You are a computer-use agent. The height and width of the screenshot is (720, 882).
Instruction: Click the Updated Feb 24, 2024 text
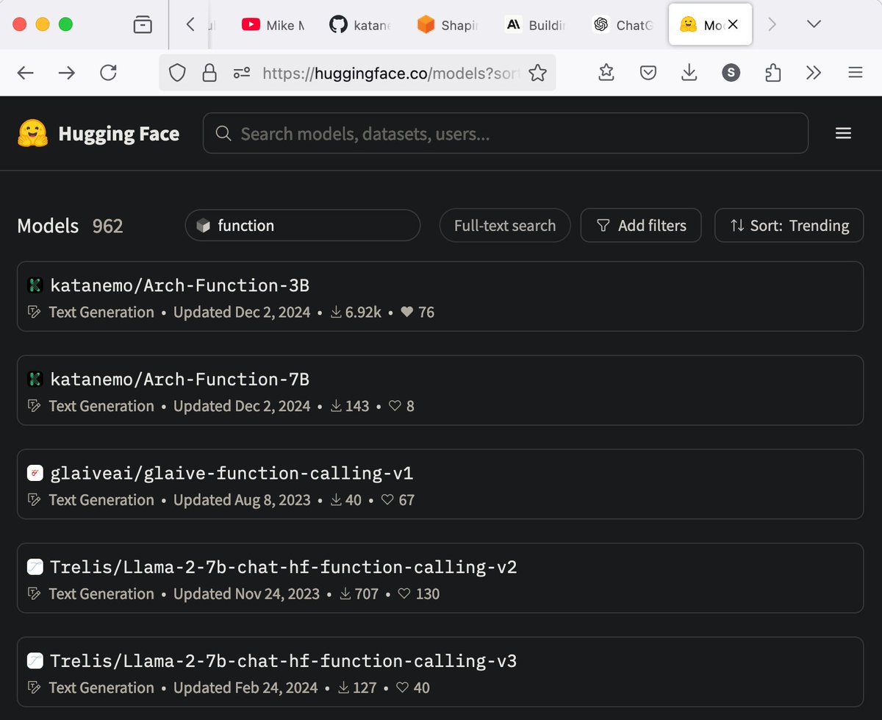click(245, 688)
